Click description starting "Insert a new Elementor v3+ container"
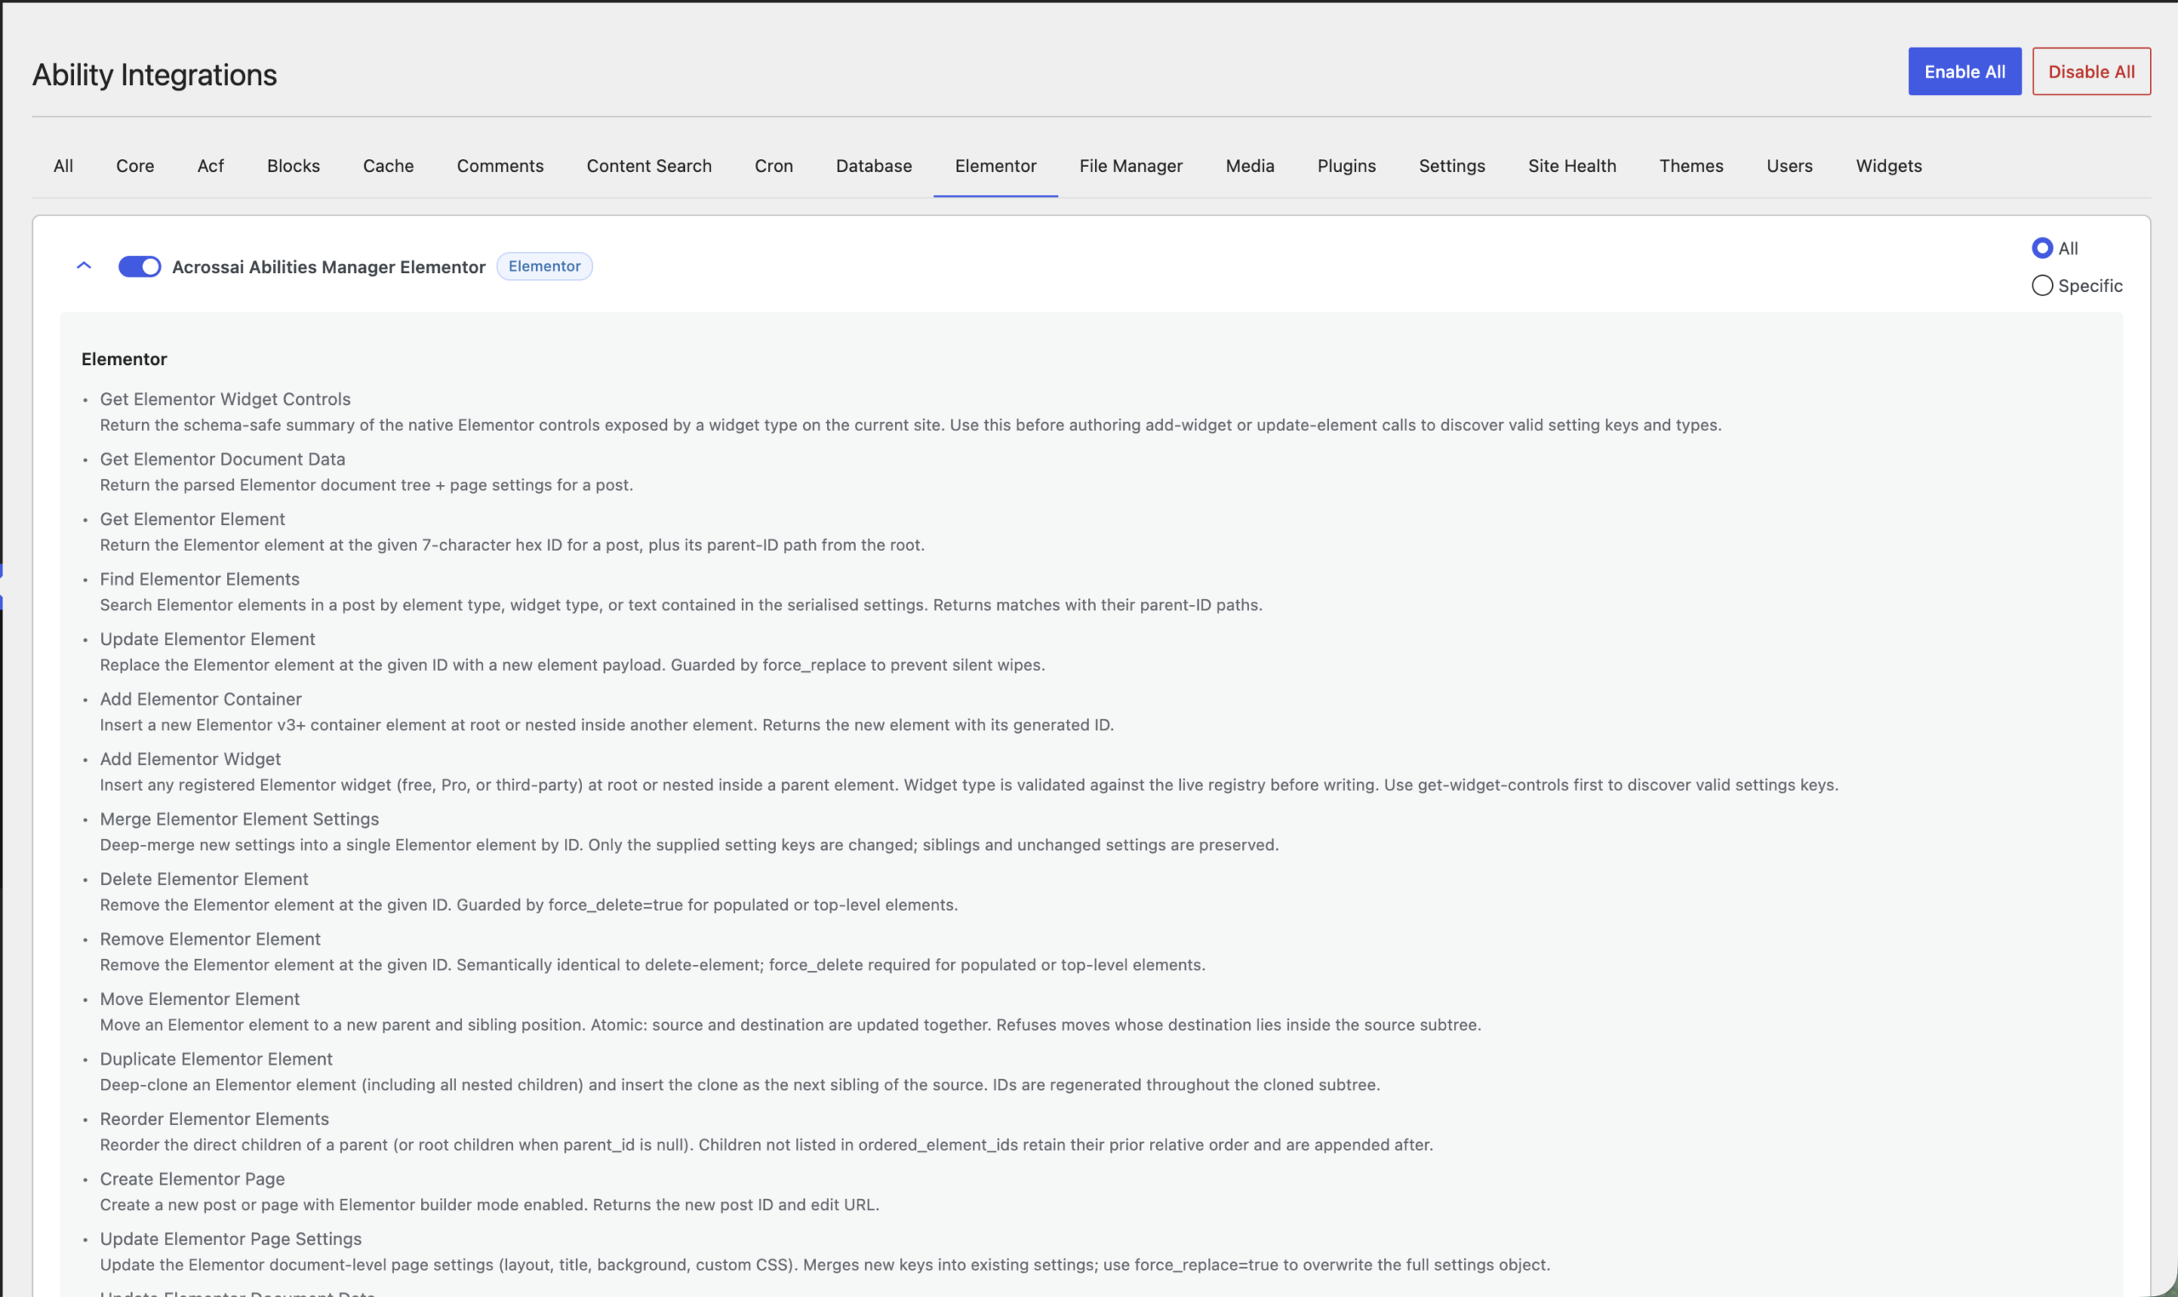Viewport: 2178px width, 1297px height. coord(607,725)
